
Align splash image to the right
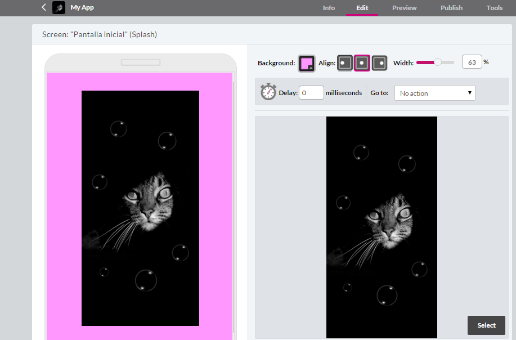tap(379, 63)
